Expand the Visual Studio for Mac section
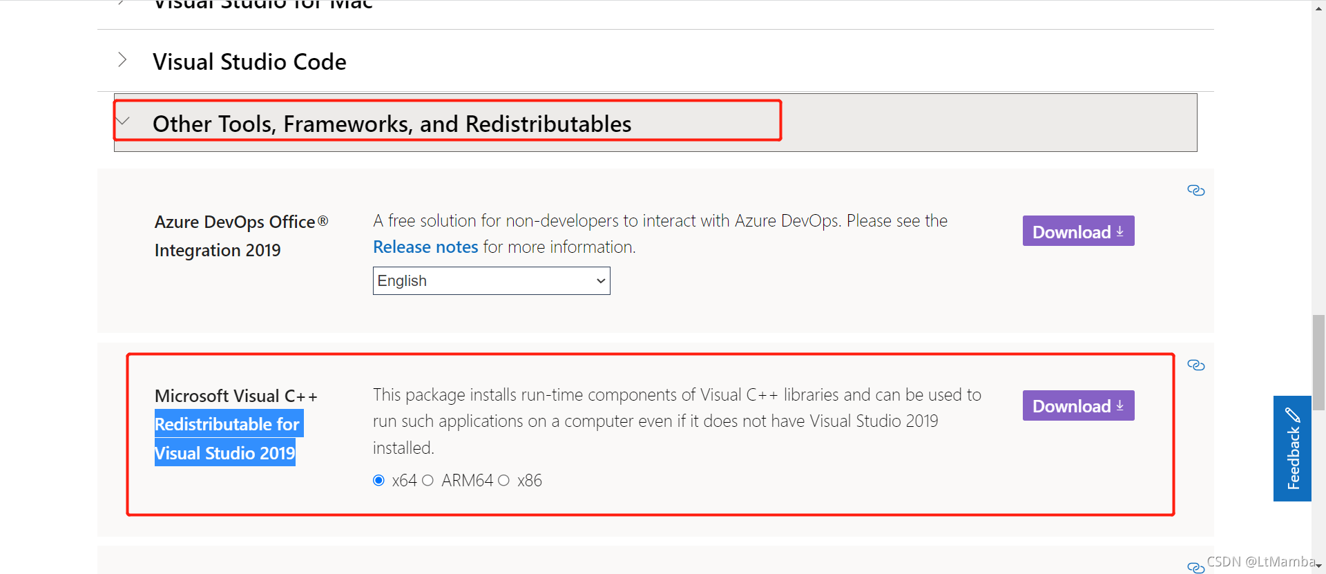1326x574 pixels. click(x=262, y=6)
